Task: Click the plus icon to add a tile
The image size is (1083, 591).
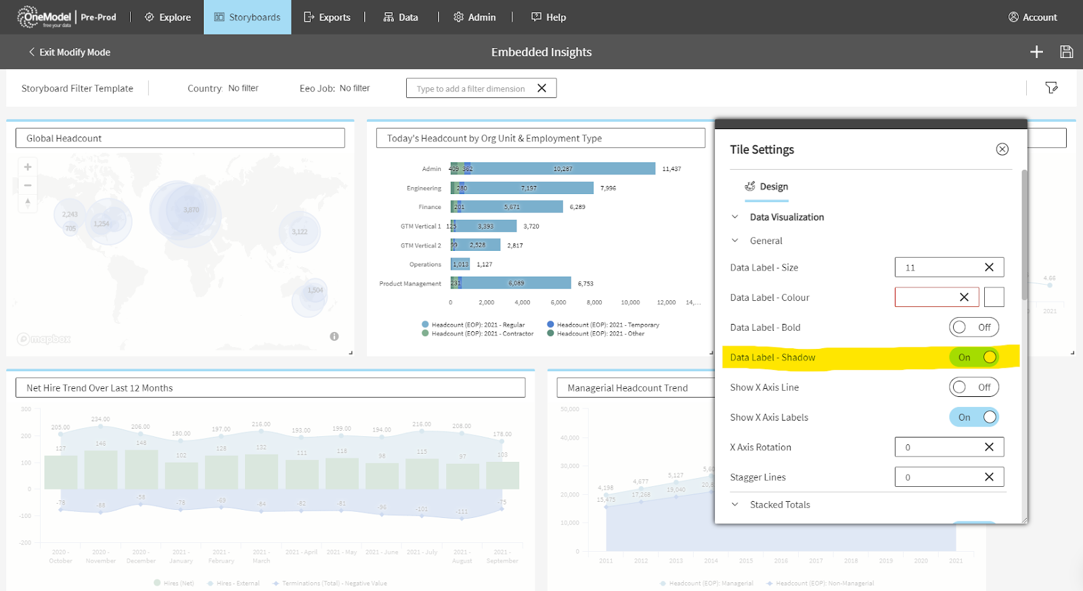Action: click(1036, 52)
